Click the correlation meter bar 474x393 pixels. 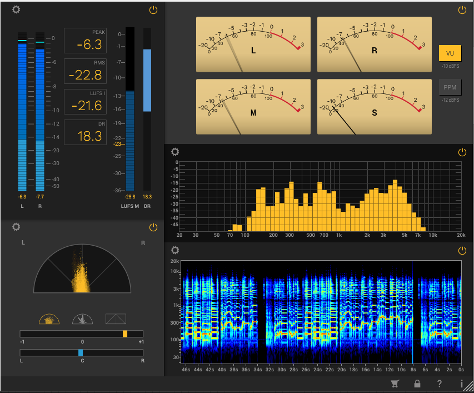(x=82, y=334)
